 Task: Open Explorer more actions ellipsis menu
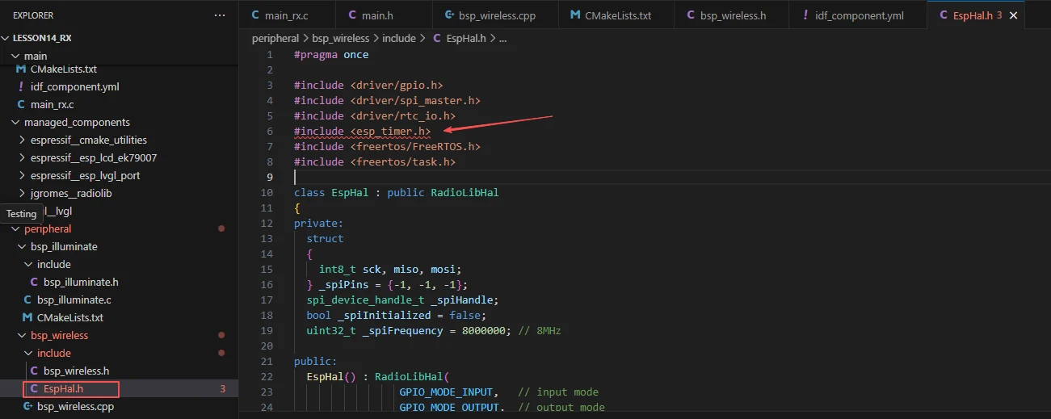[220, 15]
